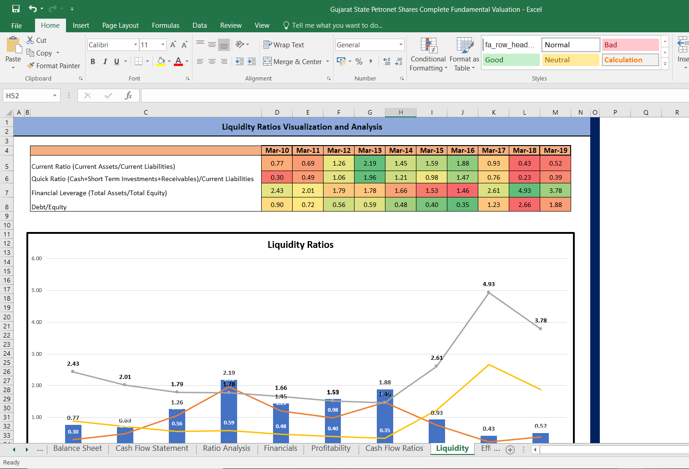This screenshot has width=689, height=469.
Task: Increase font size with the large A icon
Action: (173, 45)
